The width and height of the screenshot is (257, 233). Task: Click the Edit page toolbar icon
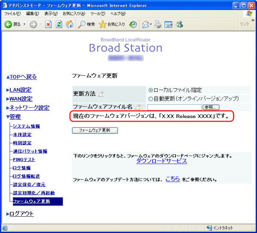[168, 24]
